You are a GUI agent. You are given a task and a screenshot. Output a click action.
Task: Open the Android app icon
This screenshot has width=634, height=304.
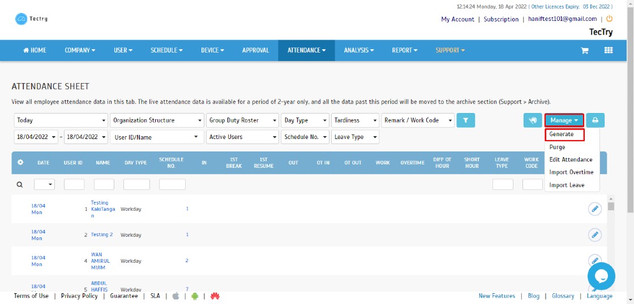coord(195,296)
